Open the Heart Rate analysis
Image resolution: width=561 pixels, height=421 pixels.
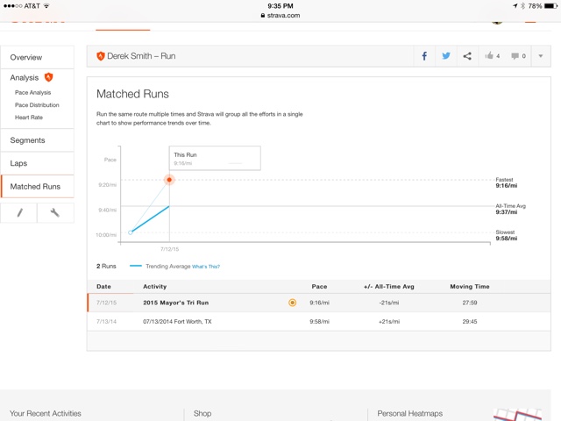click(29, 117)
